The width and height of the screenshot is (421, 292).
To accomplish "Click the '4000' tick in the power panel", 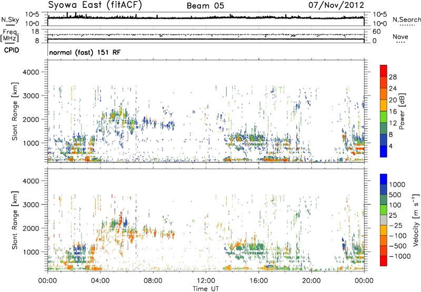I will (x=31, y=72).
